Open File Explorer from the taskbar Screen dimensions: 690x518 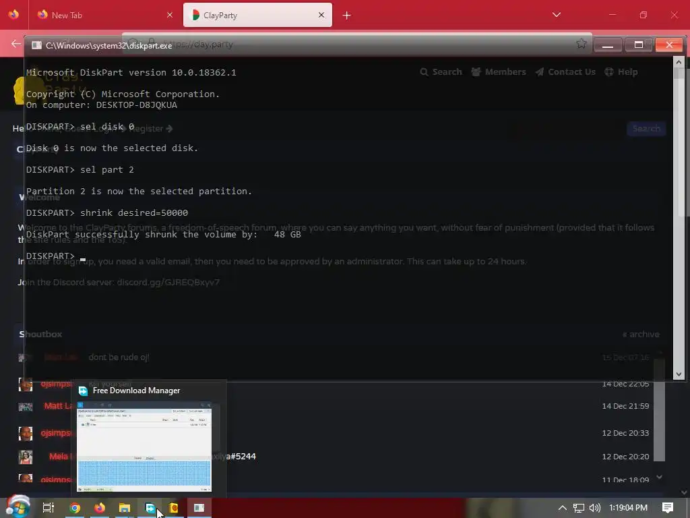coord(125,508)
